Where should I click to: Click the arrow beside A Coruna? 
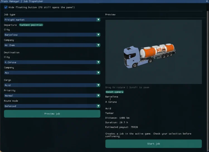pos(98,62)
